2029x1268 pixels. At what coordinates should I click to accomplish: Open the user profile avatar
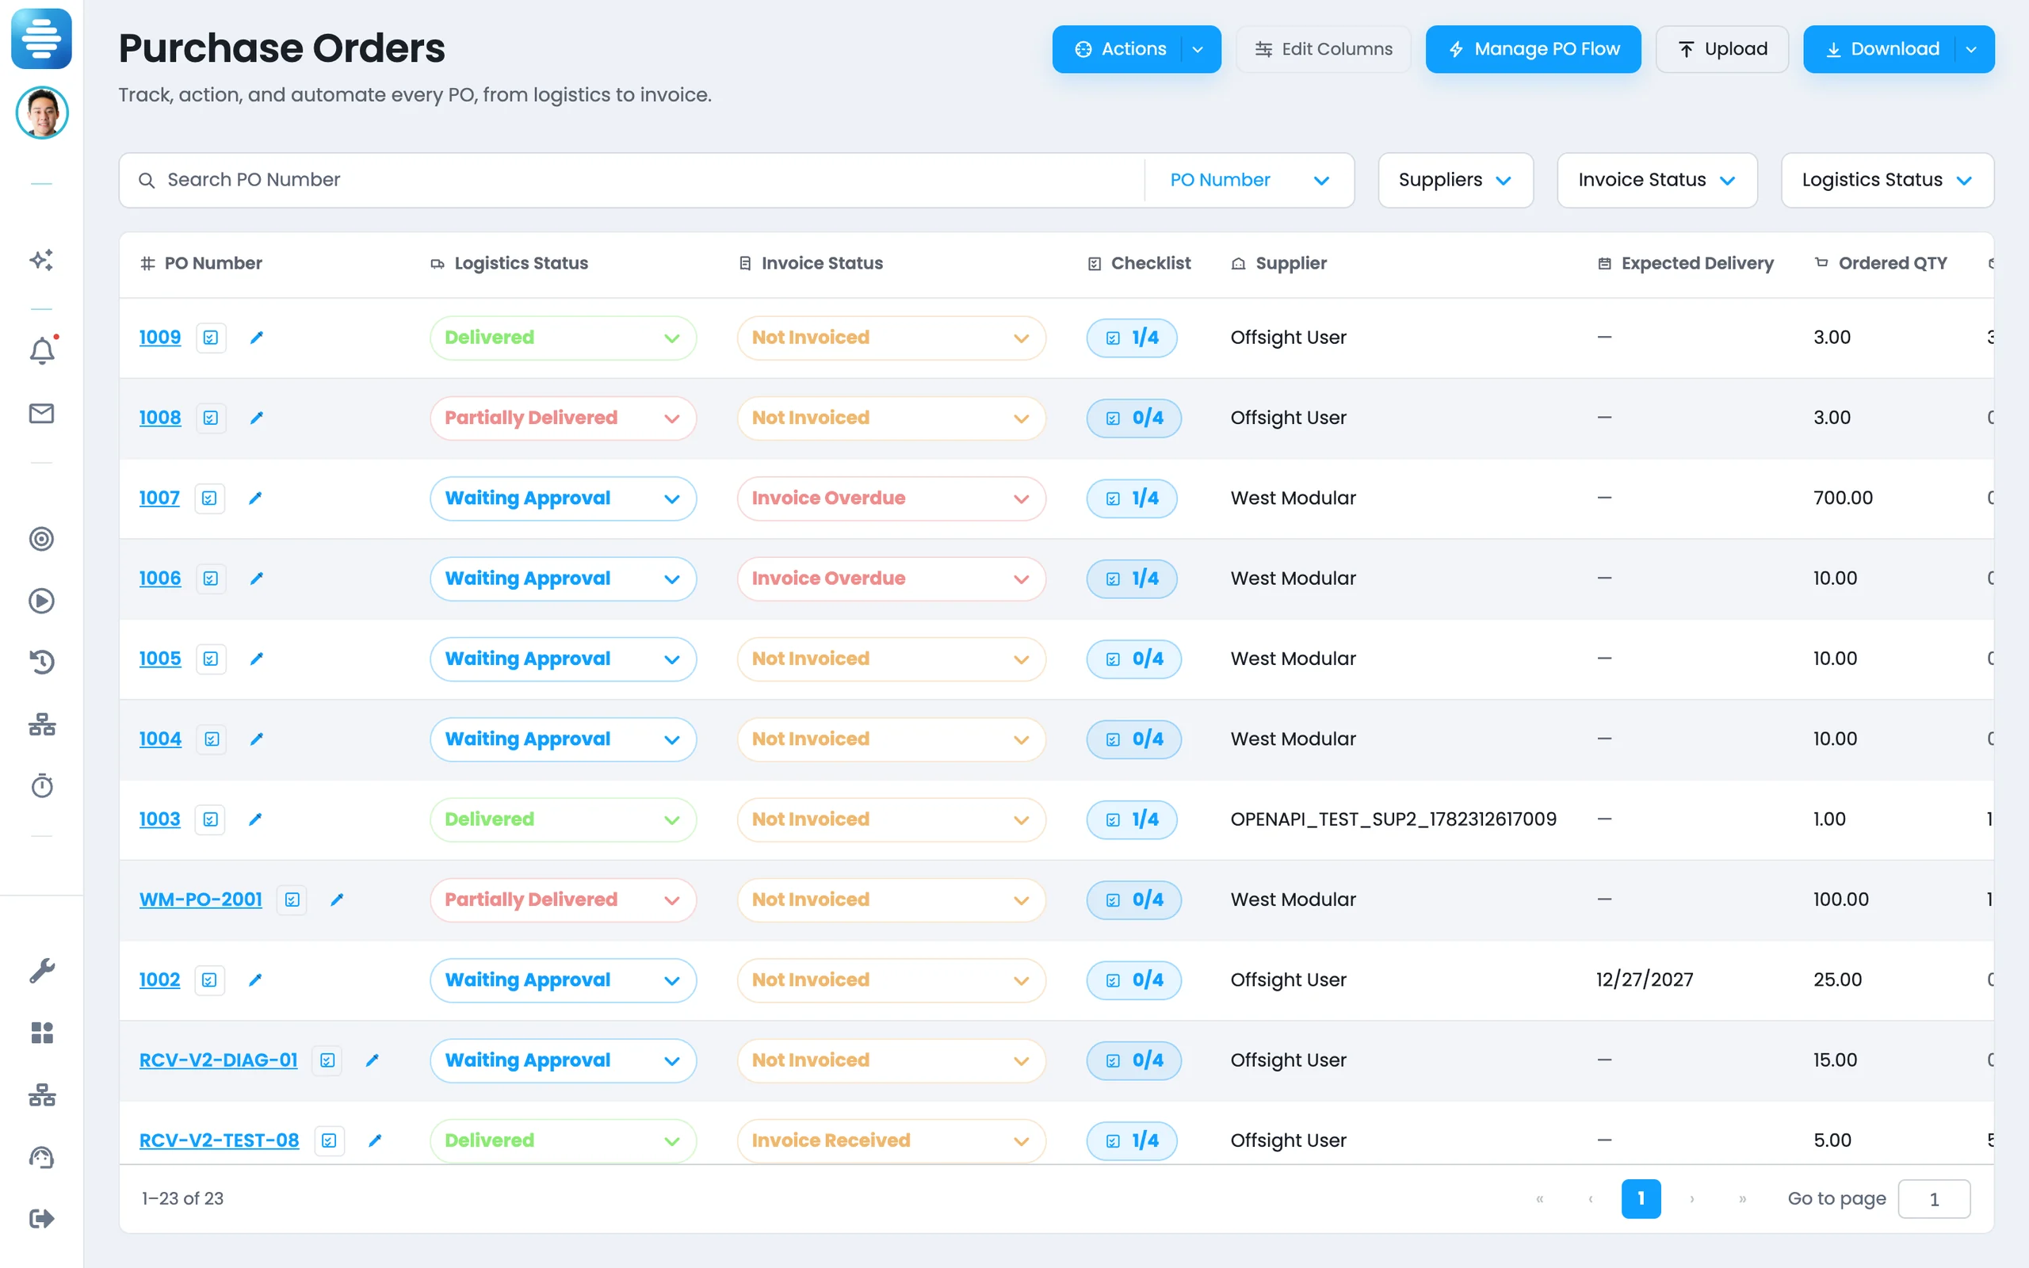coord(41,113)
